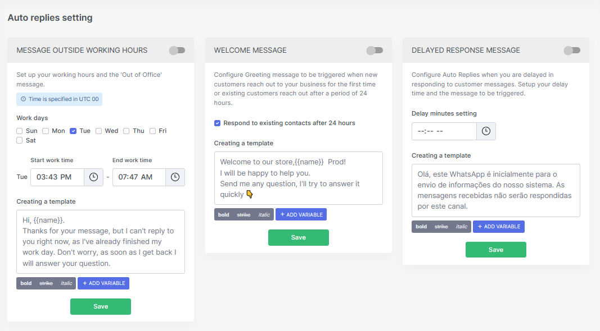Enable the Message Outside Working Hours toggle
Viewport: 600px width, 331px height.
[177, 50]
